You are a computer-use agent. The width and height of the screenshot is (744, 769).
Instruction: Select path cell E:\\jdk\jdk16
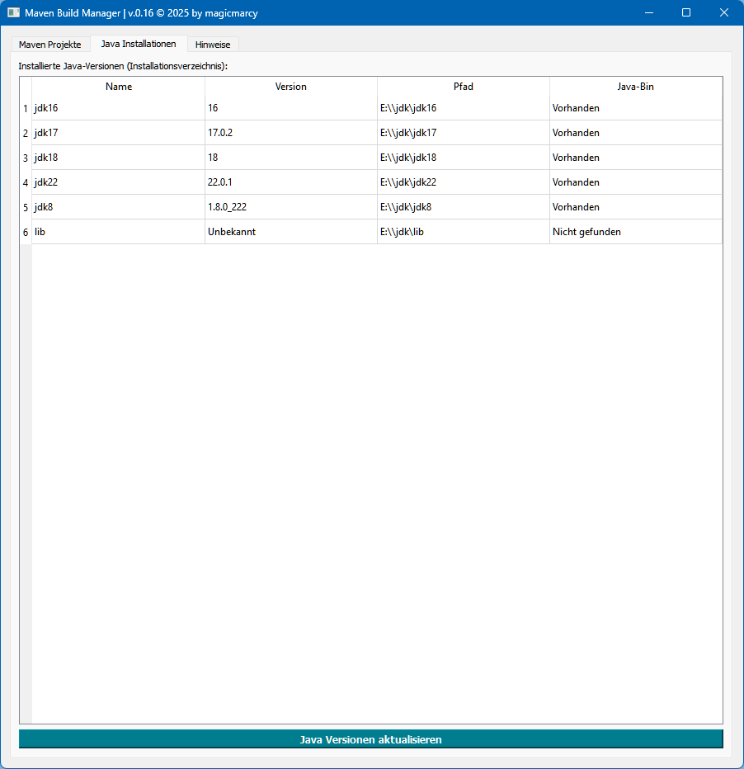[x=464, y=108]
